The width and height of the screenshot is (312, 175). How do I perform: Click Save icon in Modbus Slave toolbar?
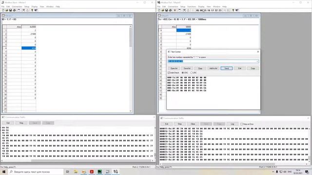pyautogui.click(x=10, y=10)
